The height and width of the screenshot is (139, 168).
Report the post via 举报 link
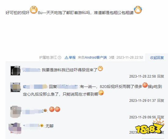(x=72, y=57)
